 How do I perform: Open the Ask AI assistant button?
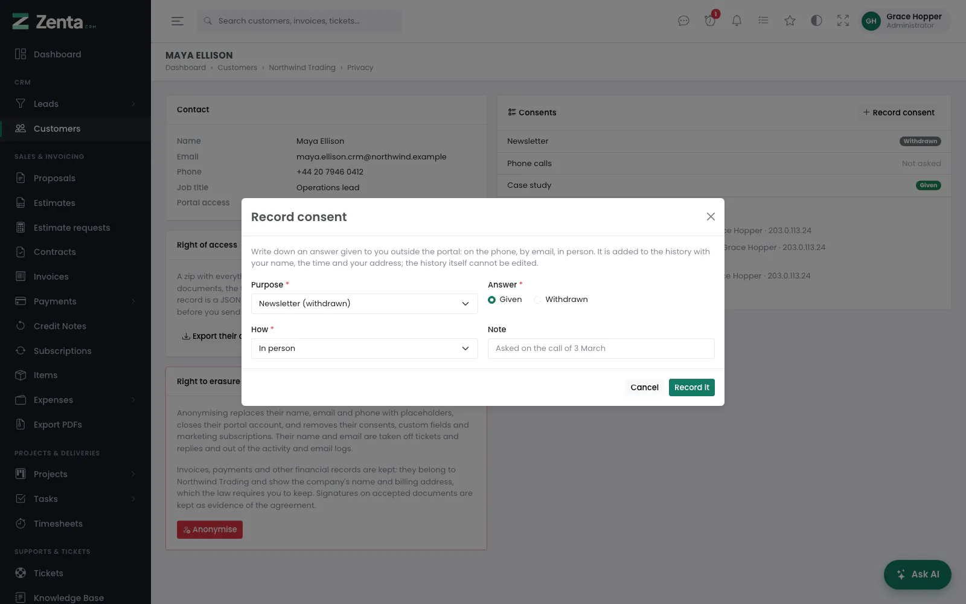tap(918, 574)
